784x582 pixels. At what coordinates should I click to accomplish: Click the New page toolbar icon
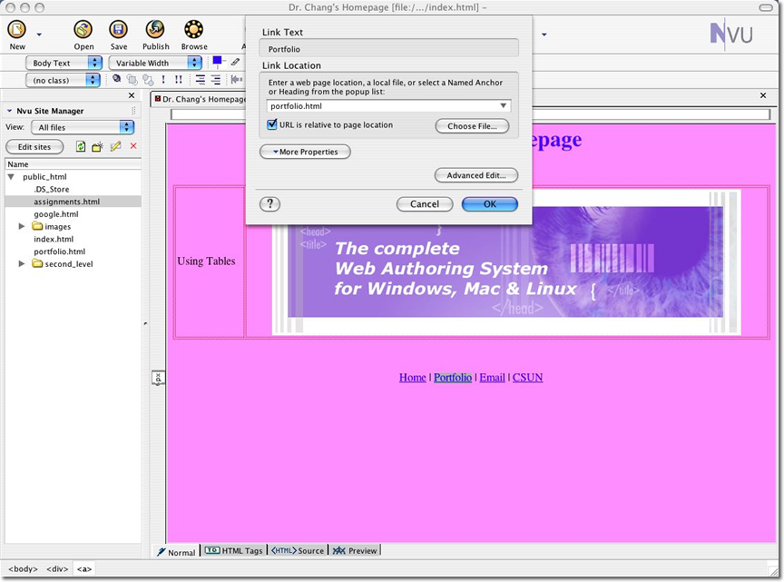pos(16,30)
